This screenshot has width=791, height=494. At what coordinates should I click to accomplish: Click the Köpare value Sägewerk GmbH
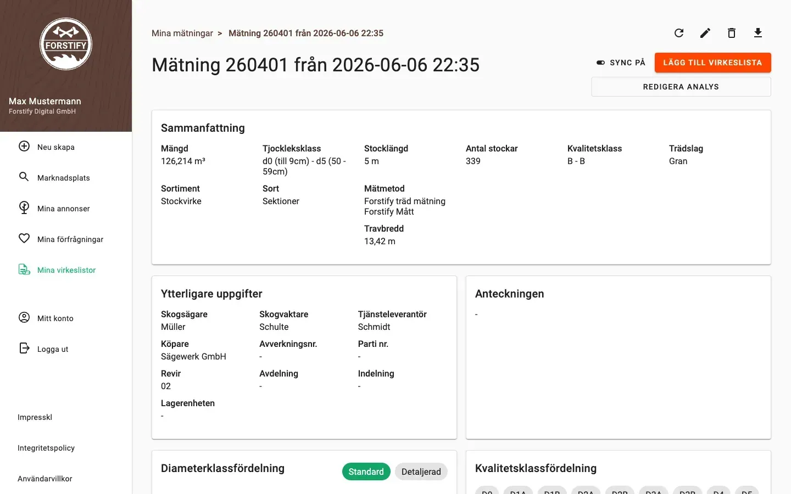(x=193, y=356)
